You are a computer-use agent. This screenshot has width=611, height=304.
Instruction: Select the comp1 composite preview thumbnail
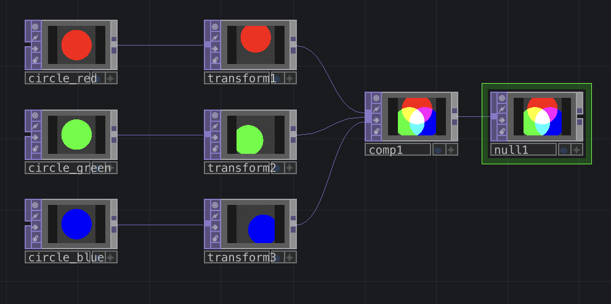[x=417, y=117]
